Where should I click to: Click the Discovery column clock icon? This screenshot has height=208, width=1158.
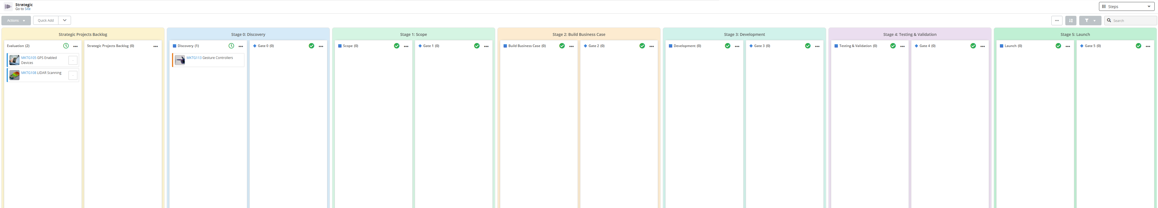[232, 46]
